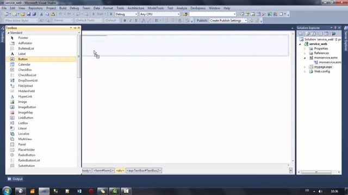Open the Debug menu
Viewport: 348px width, 195px height.
[x=74, y=8]
